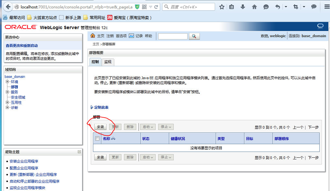Sort table by 健康状况 column

(x=178, y=139)
